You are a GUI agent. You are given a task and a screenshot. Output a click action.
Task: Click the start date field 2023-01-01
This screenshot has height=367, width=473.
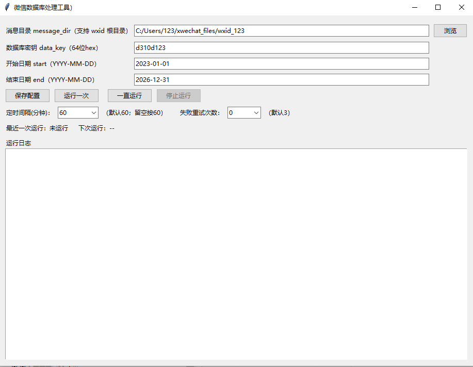point(282,63)
